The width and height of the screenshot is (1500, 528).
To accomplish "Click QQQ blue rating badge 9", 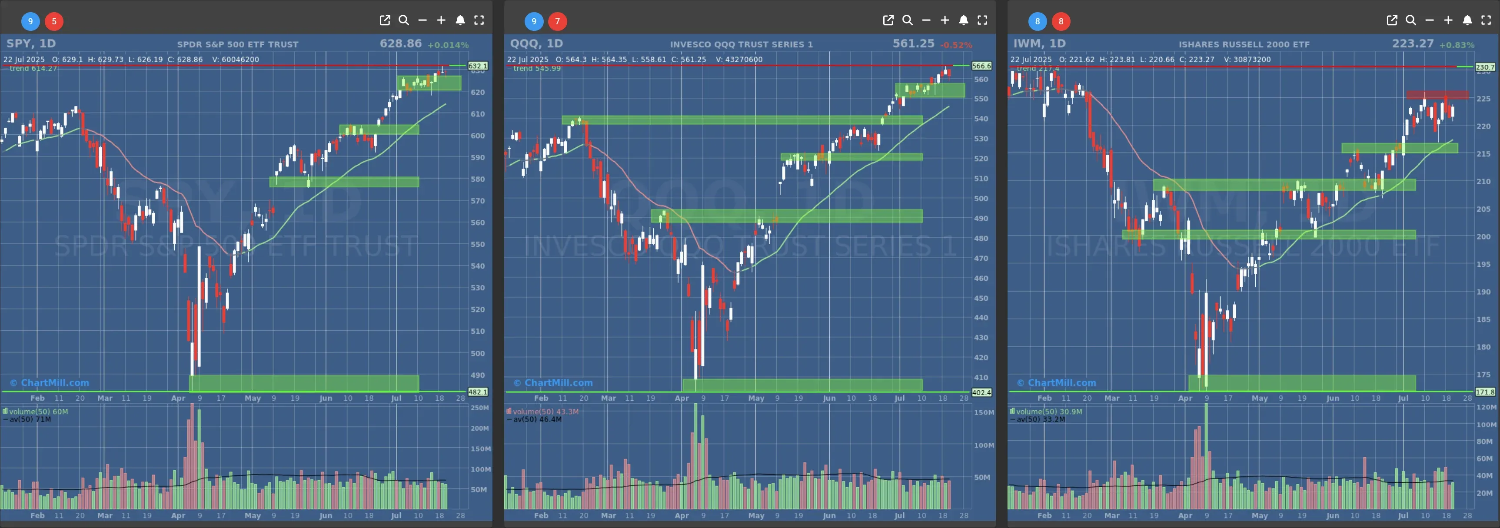I will pos(534,22).
